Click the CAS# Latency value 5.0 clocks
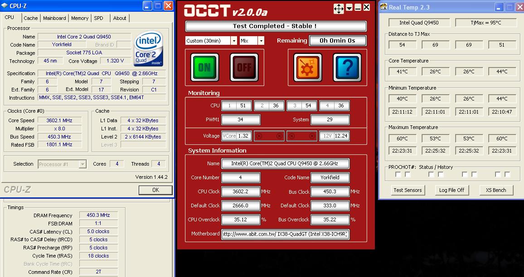This screenshot has height=277, width=524. click(x=98, y=231)
